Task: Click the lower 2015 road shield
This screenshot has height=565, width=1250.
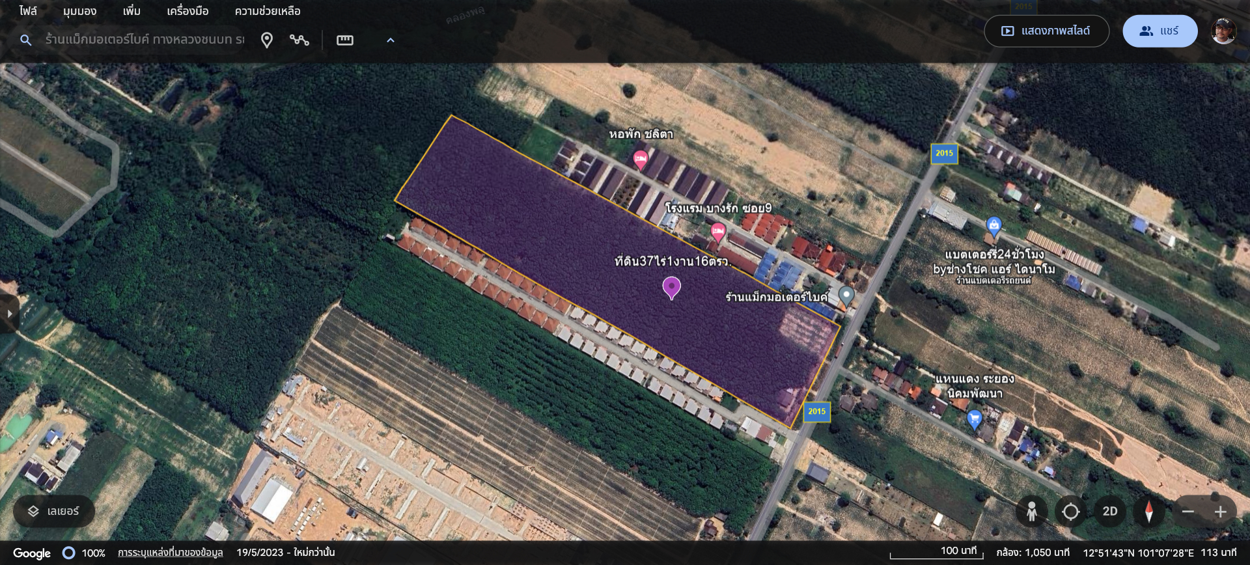Action: click(x=816, y=411)
